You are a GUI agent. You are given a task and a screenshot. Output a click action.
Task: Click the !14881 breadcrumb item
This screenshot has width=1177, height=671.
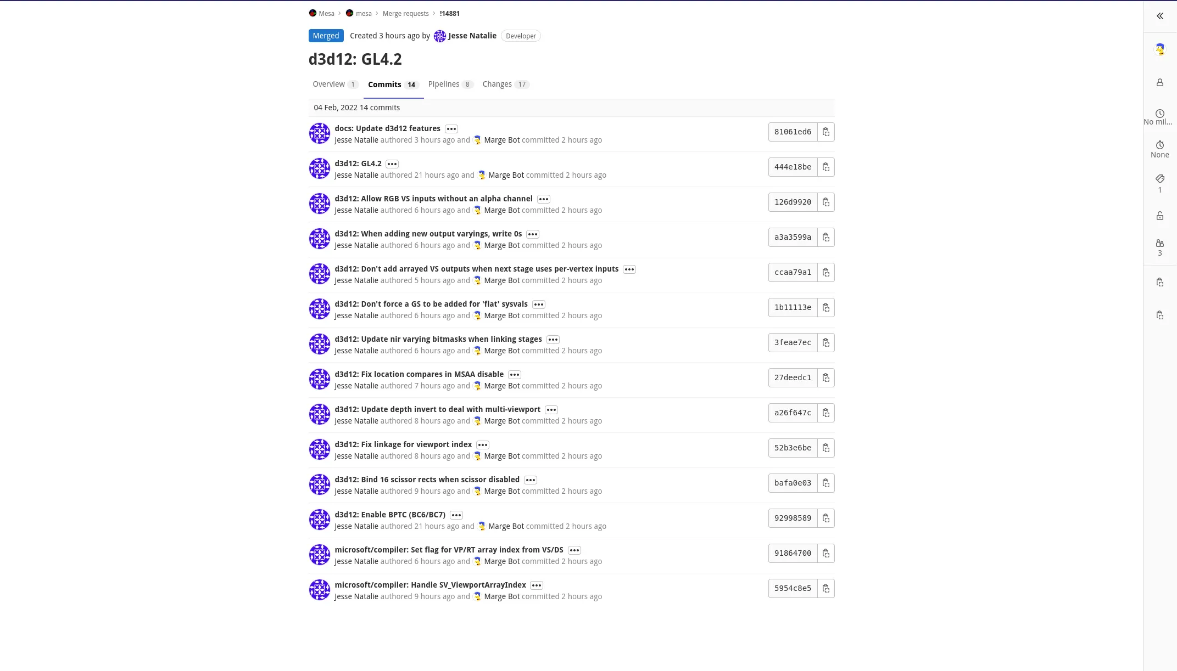coord(449,13)
